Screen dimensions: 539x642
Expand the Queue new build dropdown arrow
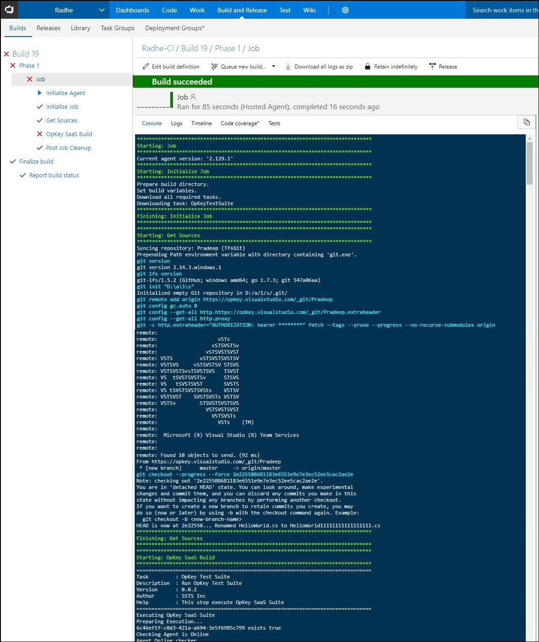273,67
